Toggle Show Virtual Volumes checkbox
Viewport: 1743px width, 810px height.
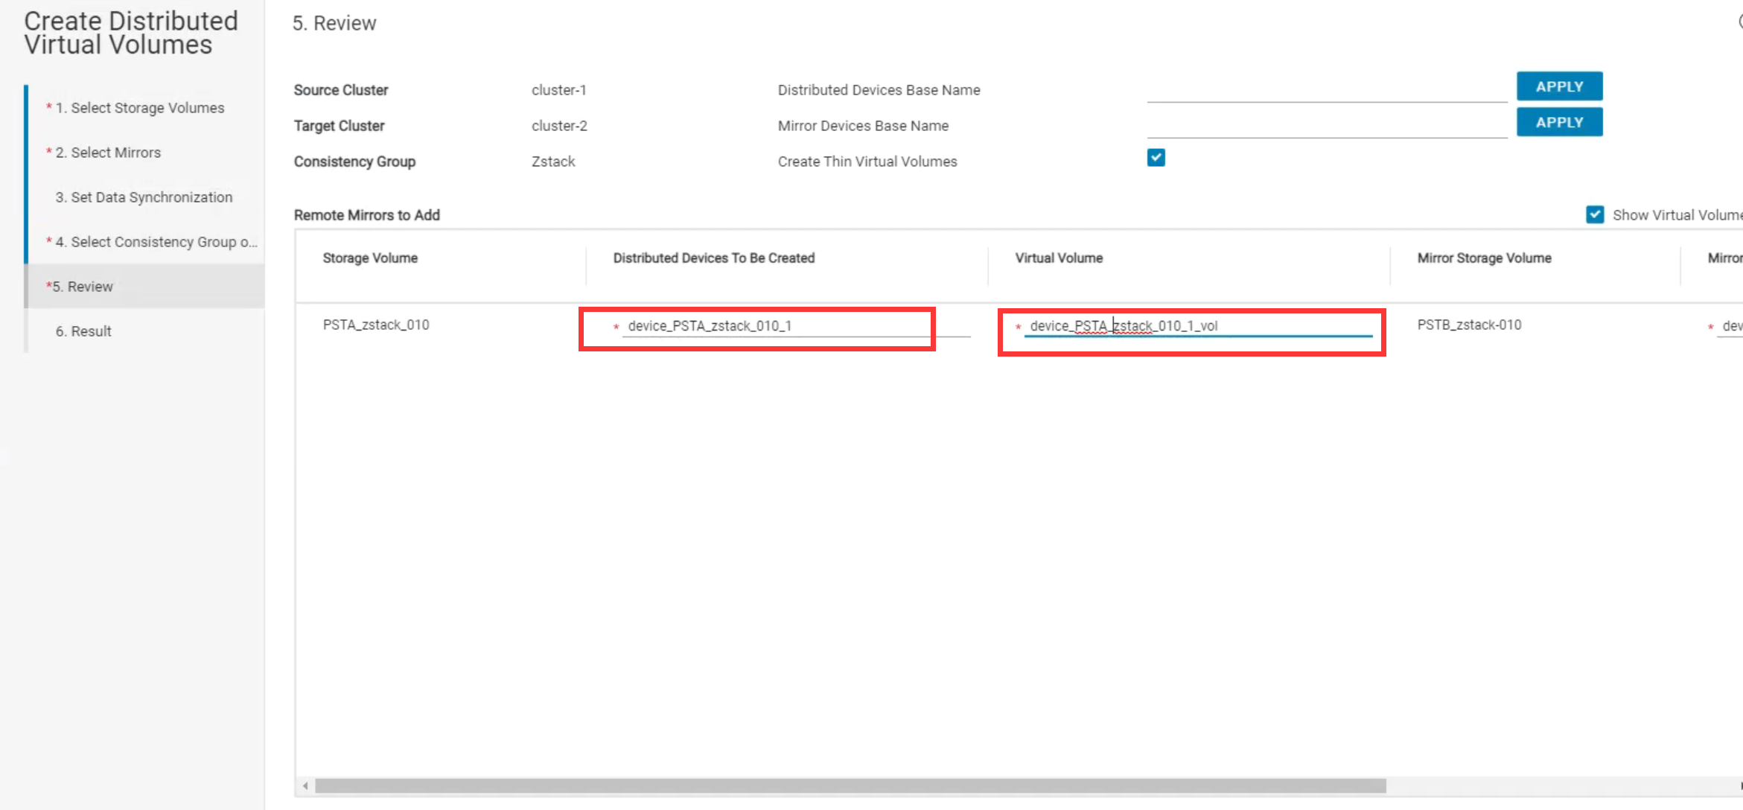pyautogui.click(x=1595, y=214)
